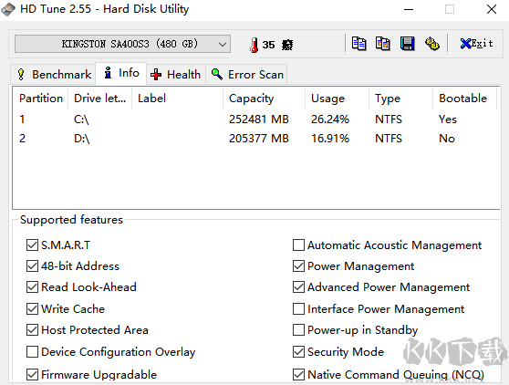Toggle the Write Cache checkbox
The width and height of the screenshot is (509, 385).
(x=32, y=308)
